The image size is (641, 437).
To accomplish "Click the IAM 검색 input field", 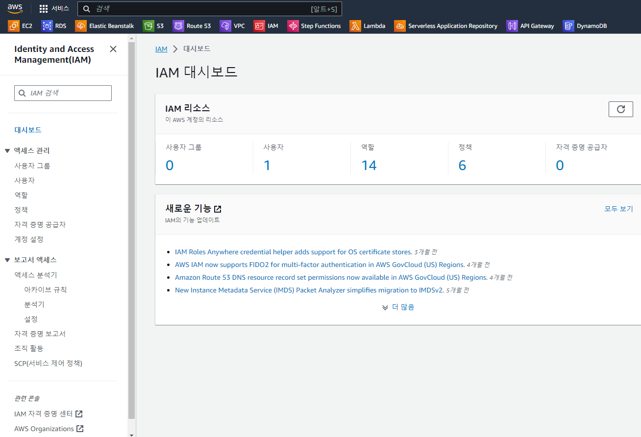I will pos(63,93).
